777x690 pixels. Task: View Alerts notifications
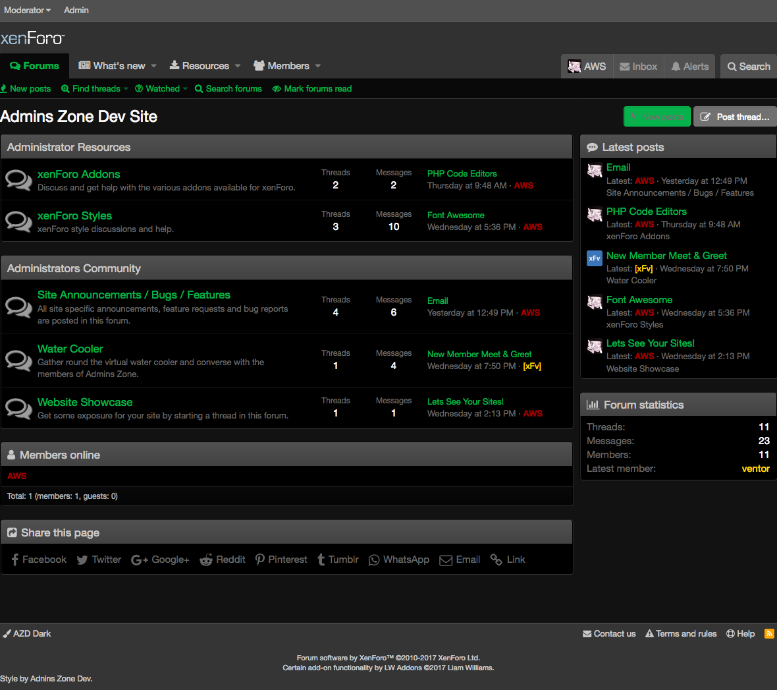pos(690,67)
